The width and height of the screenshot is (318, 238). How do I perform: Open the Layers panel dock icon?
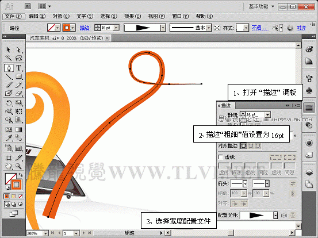[x=309, y=172]
